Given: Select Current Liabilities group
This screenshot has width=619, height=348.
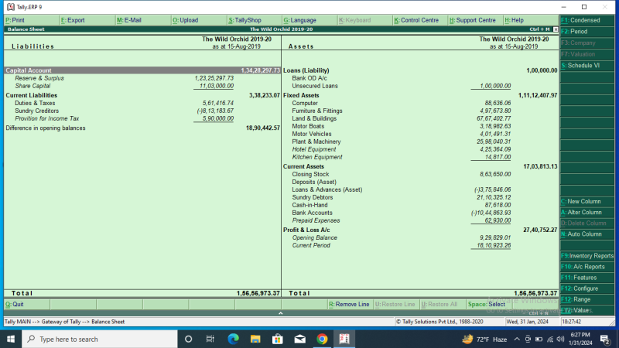Looking at the screenshot, I should [x=32, y=95].
